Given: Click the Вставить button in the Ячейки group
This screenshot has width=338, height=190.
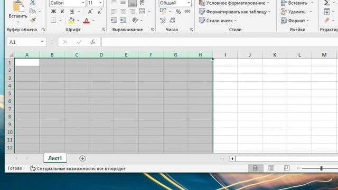Looking at the screenshot, I should tap(294, 3).
